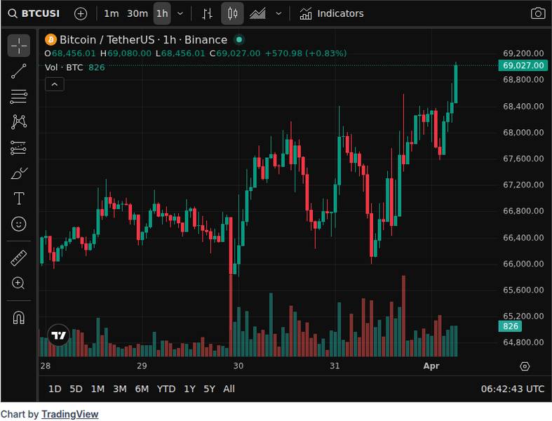Open the emoji icons tool

click(19, 224)
